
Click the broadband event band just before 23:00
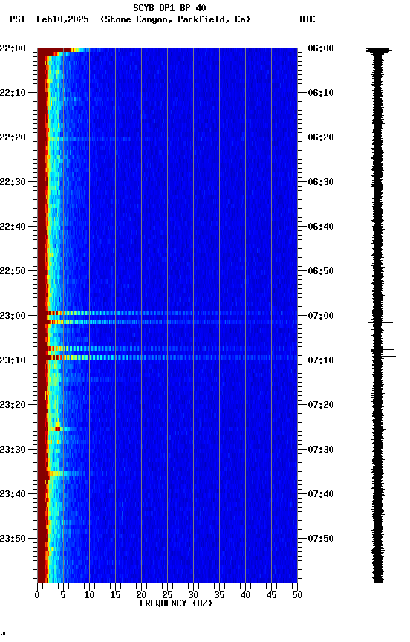[172, 313]
